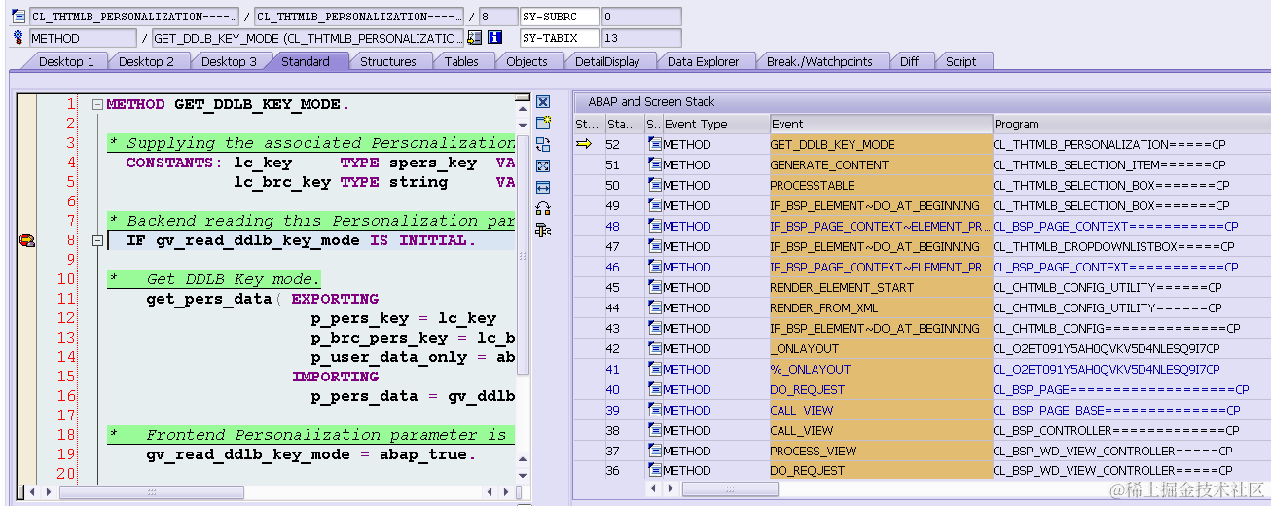This screenshot has height=506, width=1271.
Task: Click the get_pers_data call on line 11
Action: (209, 299)
